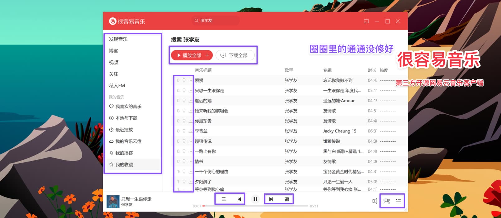Like the song 慢慢 with heart icon
The image size is (501, 218).
pyautogui.click(x=184, y=80)
